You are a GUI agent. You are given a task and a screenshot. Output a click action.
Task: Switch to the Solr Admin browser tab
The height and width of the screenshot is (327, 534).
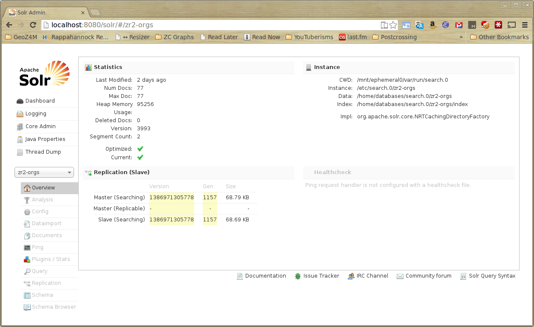[47, 12]
